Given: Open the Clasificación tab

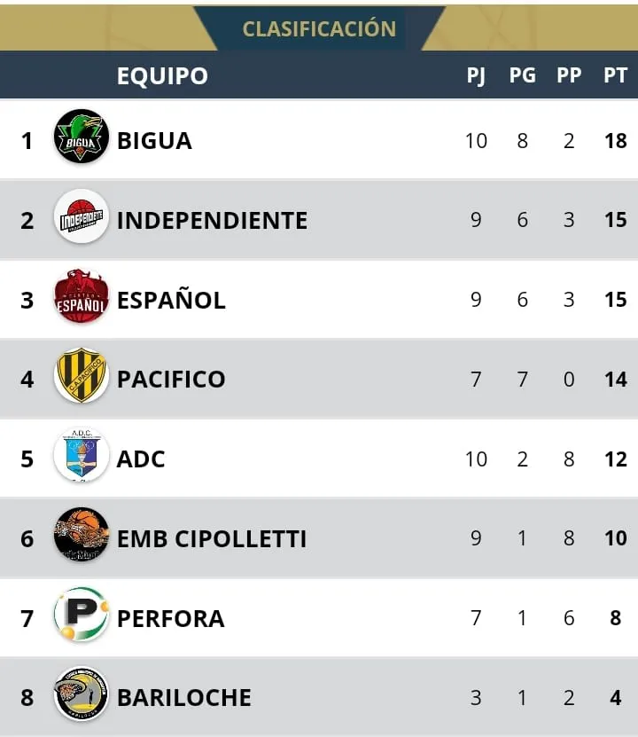Looking at the screenshot, I should [319, 28].
